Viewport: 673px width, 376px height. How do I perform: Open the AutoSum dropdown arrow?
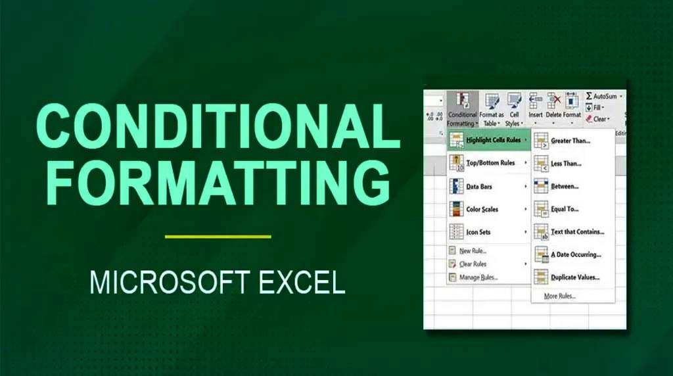[620, 97]
